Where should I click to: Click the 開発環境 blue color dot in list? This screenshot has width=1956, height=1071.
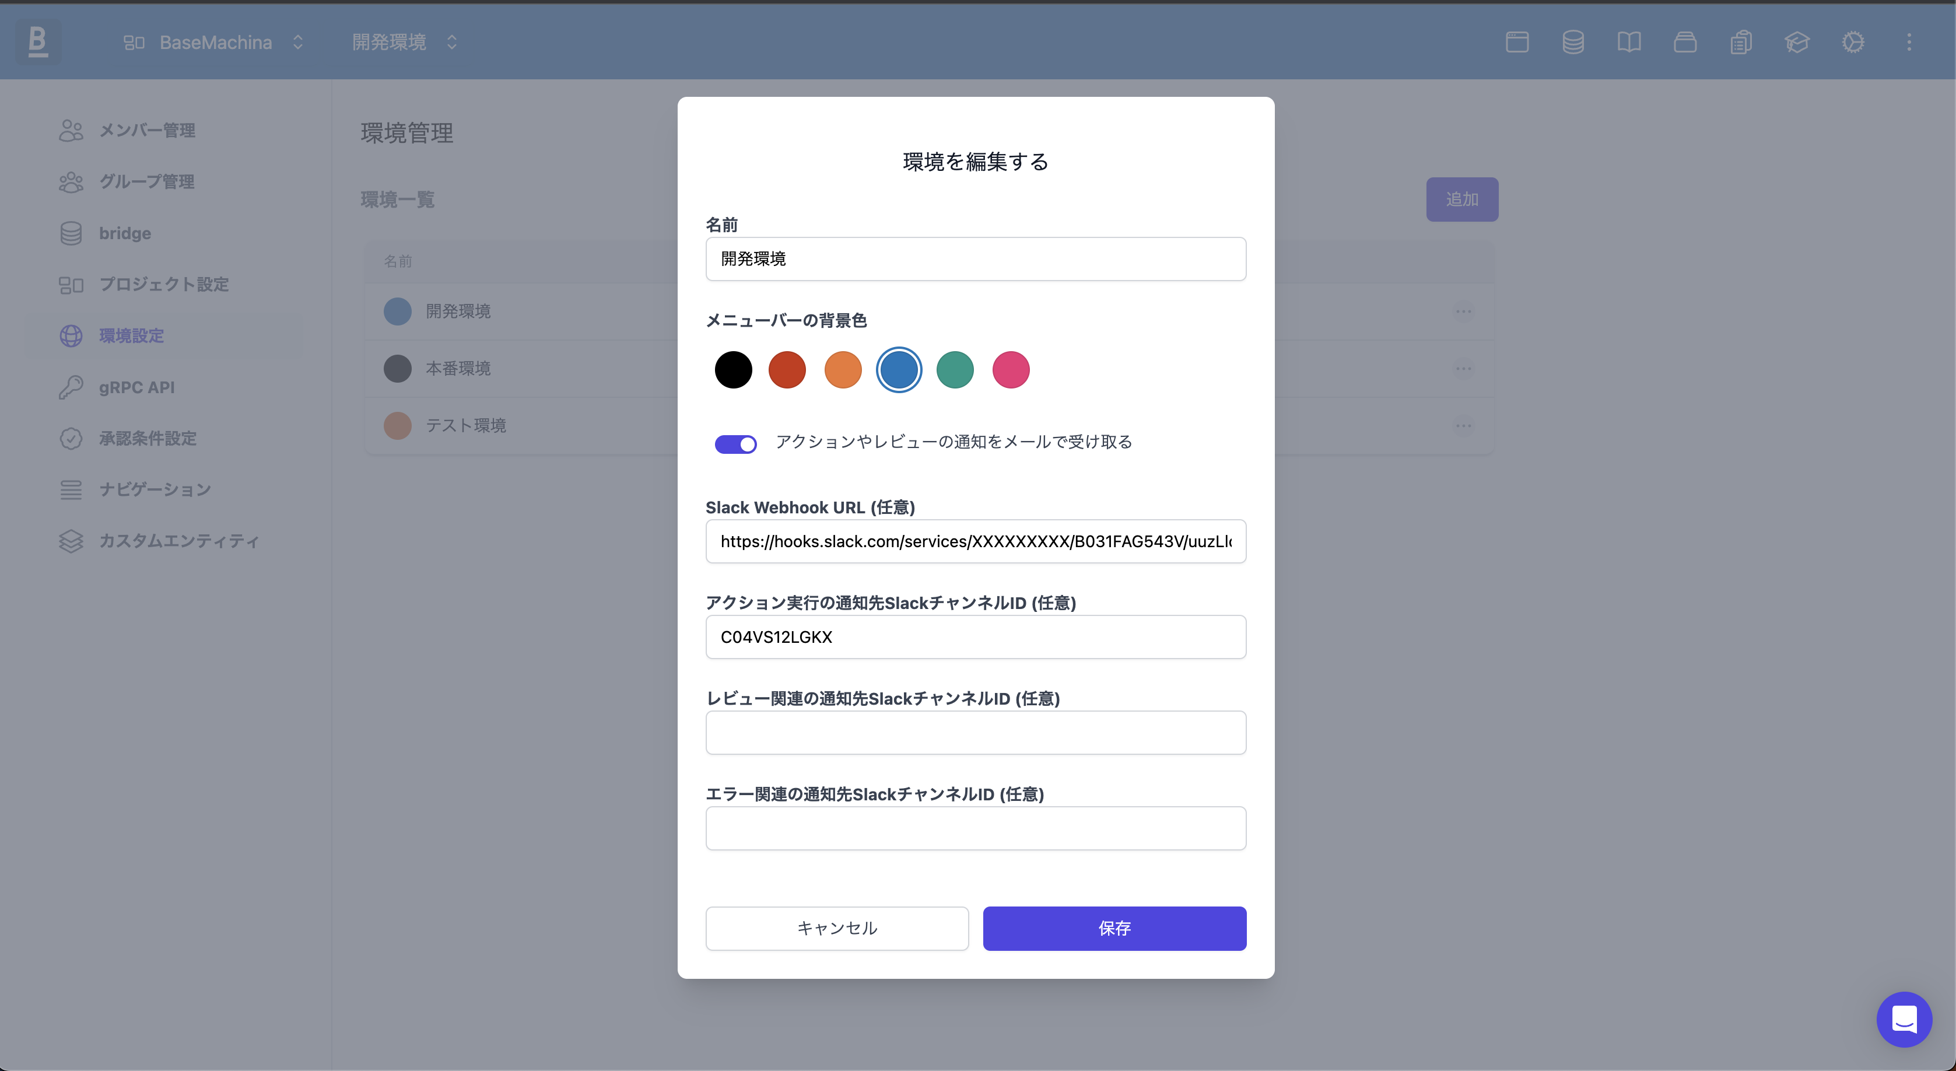397,311
